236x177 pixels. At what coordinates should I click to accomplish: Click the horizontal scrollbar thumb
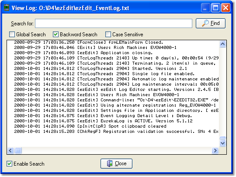(18, 150)
